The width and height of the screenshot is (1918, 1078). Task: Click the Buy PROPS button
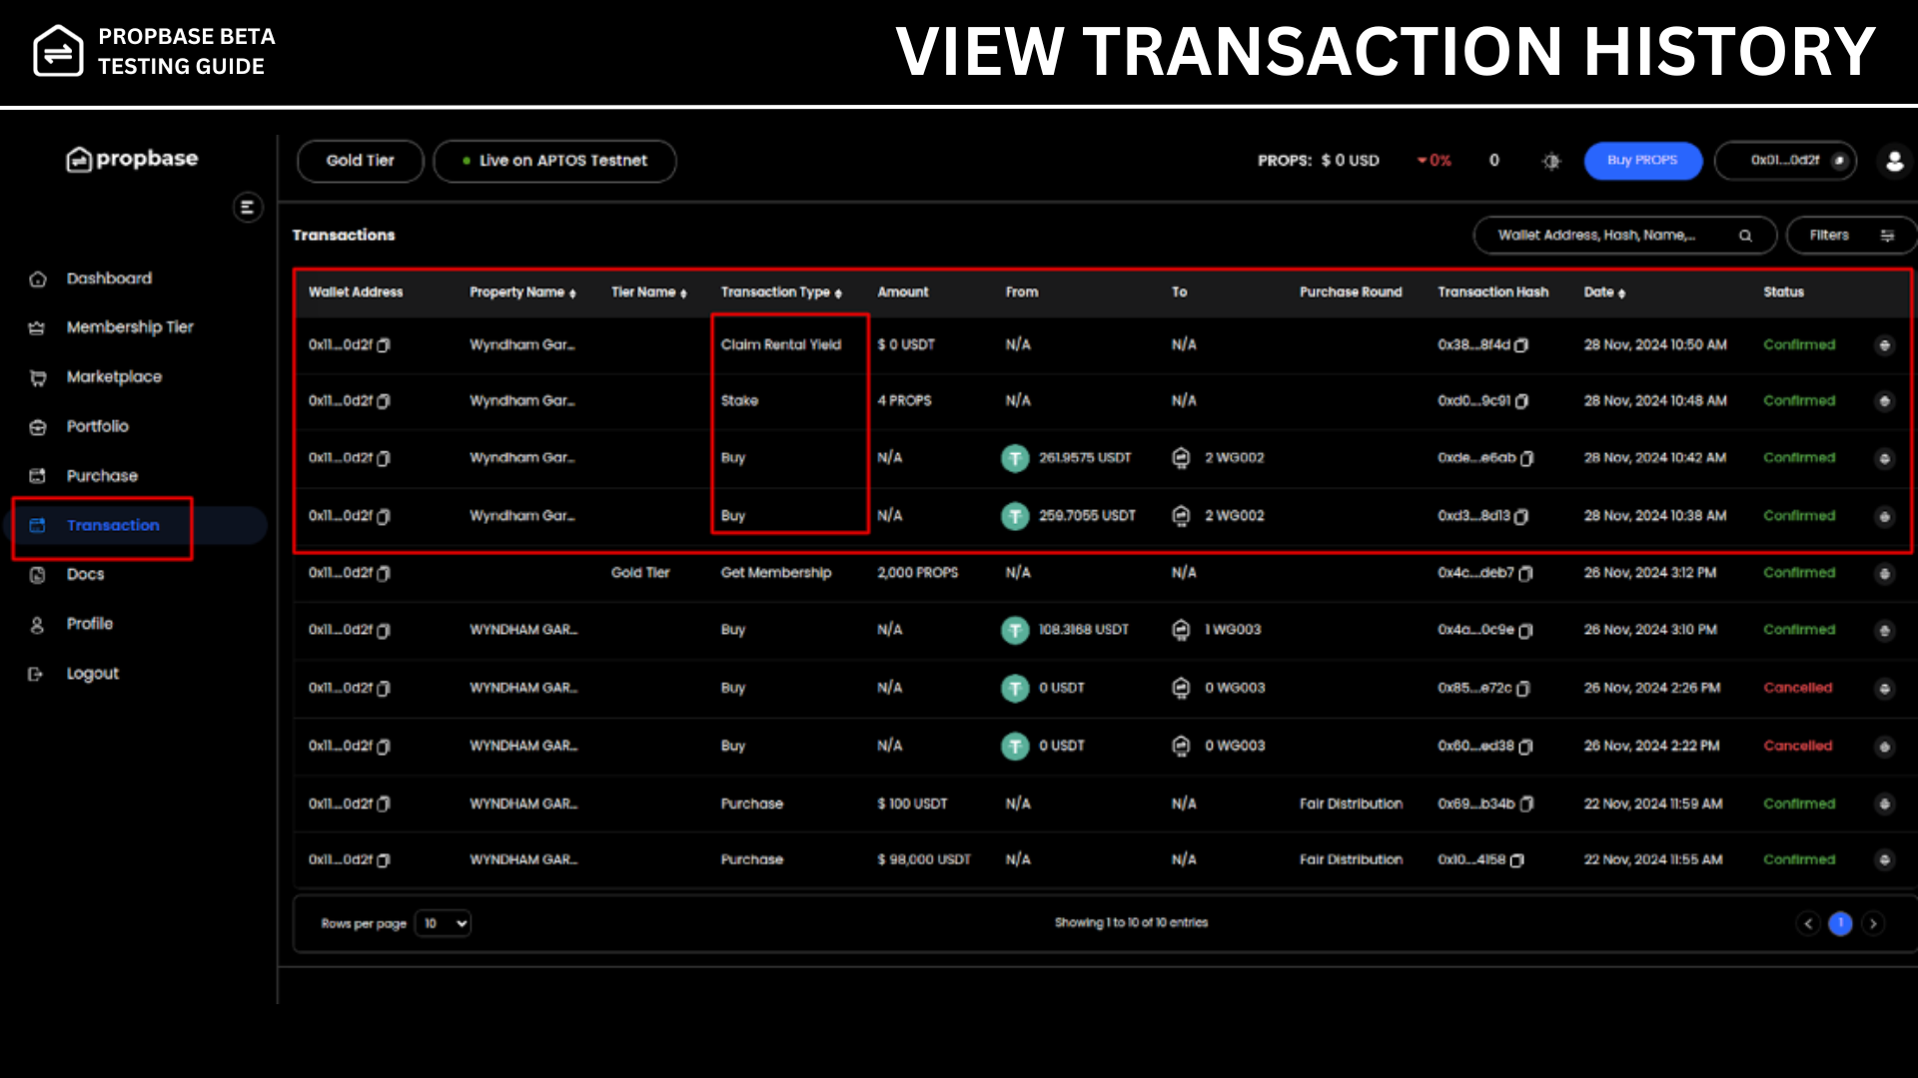(x=1642, y=161)
